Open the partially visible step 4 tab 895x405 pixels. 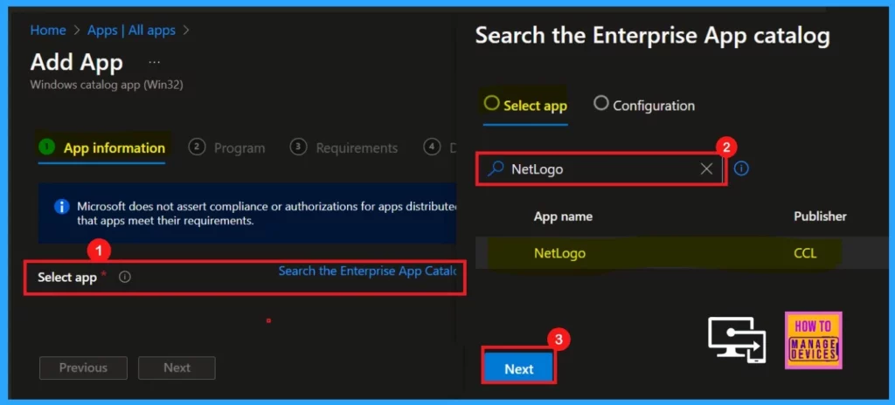441,148
